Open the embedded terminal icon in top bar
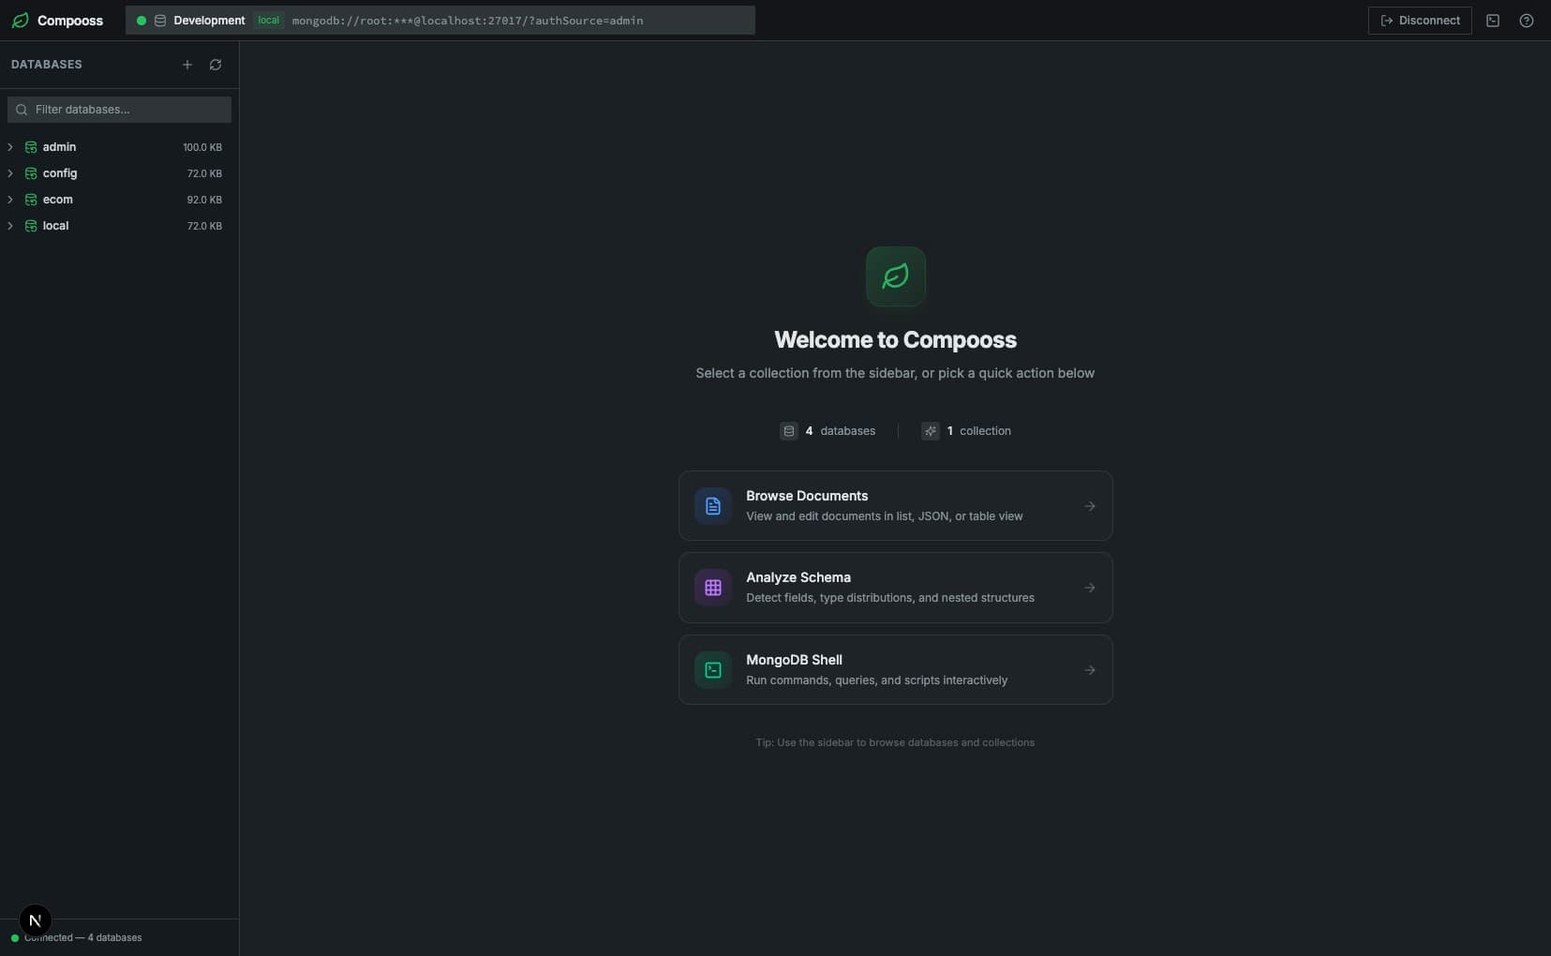This screenshot has height=956, width=1551. (1492, 20)
